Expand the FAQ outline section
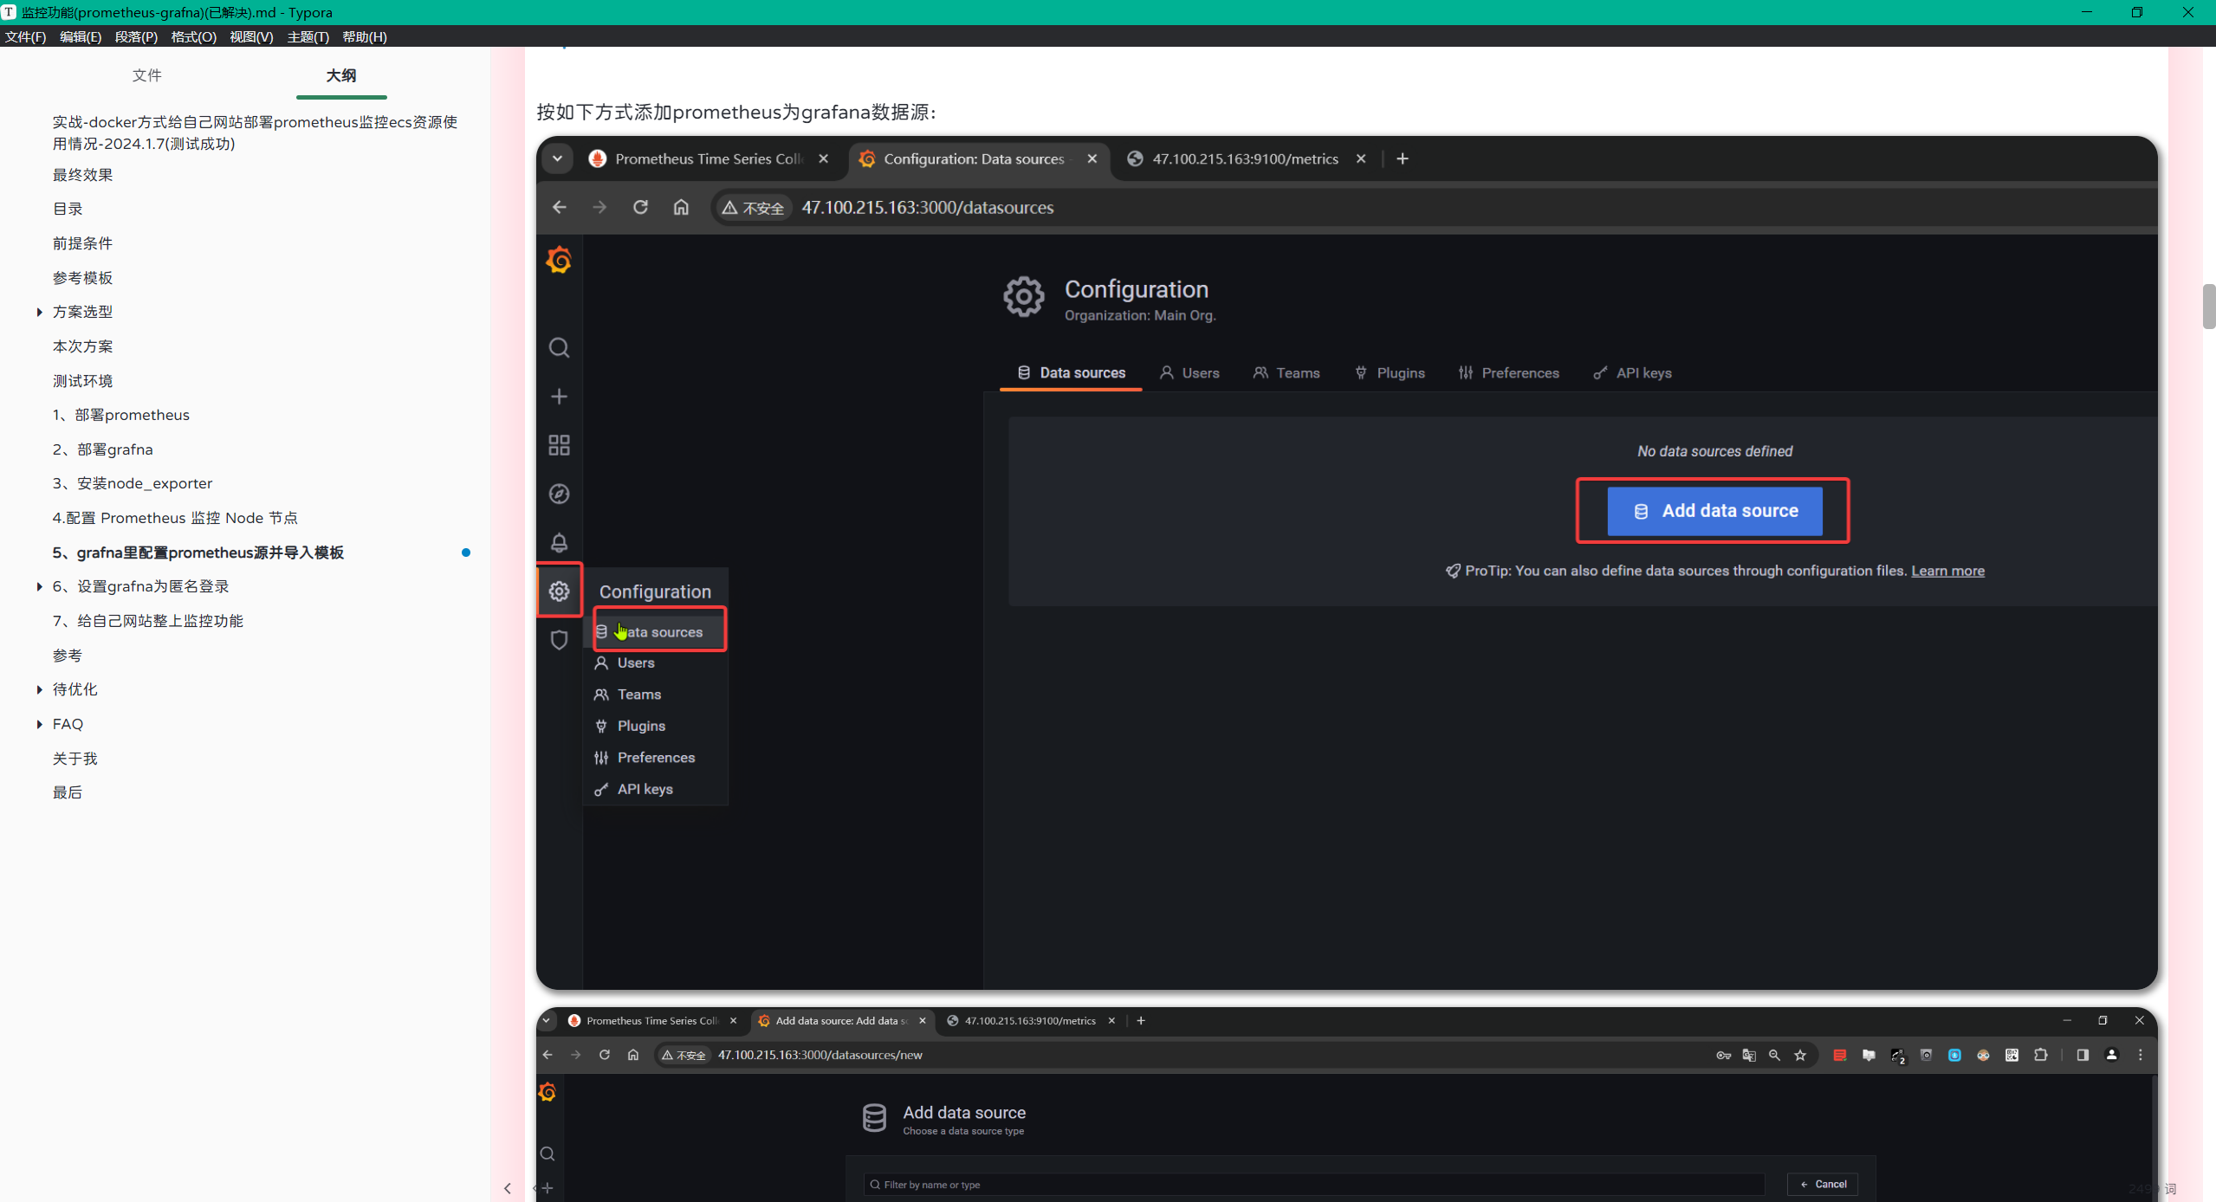2216x1202 pixels. pyautogui.click(x=39, y=724)
